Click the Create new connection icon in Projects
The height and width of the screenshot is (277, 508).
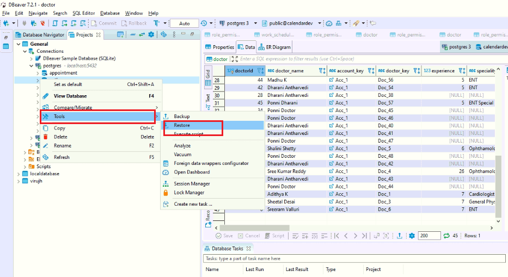pos(120,34)
